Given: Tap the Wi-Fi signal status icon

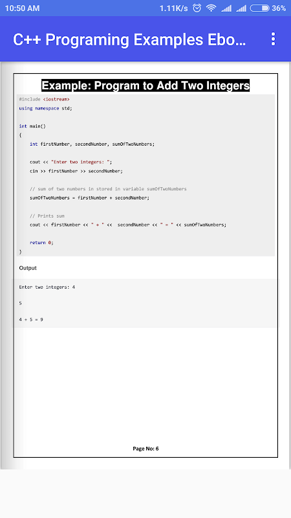Looking at the screenshot, I should [211, 8].
